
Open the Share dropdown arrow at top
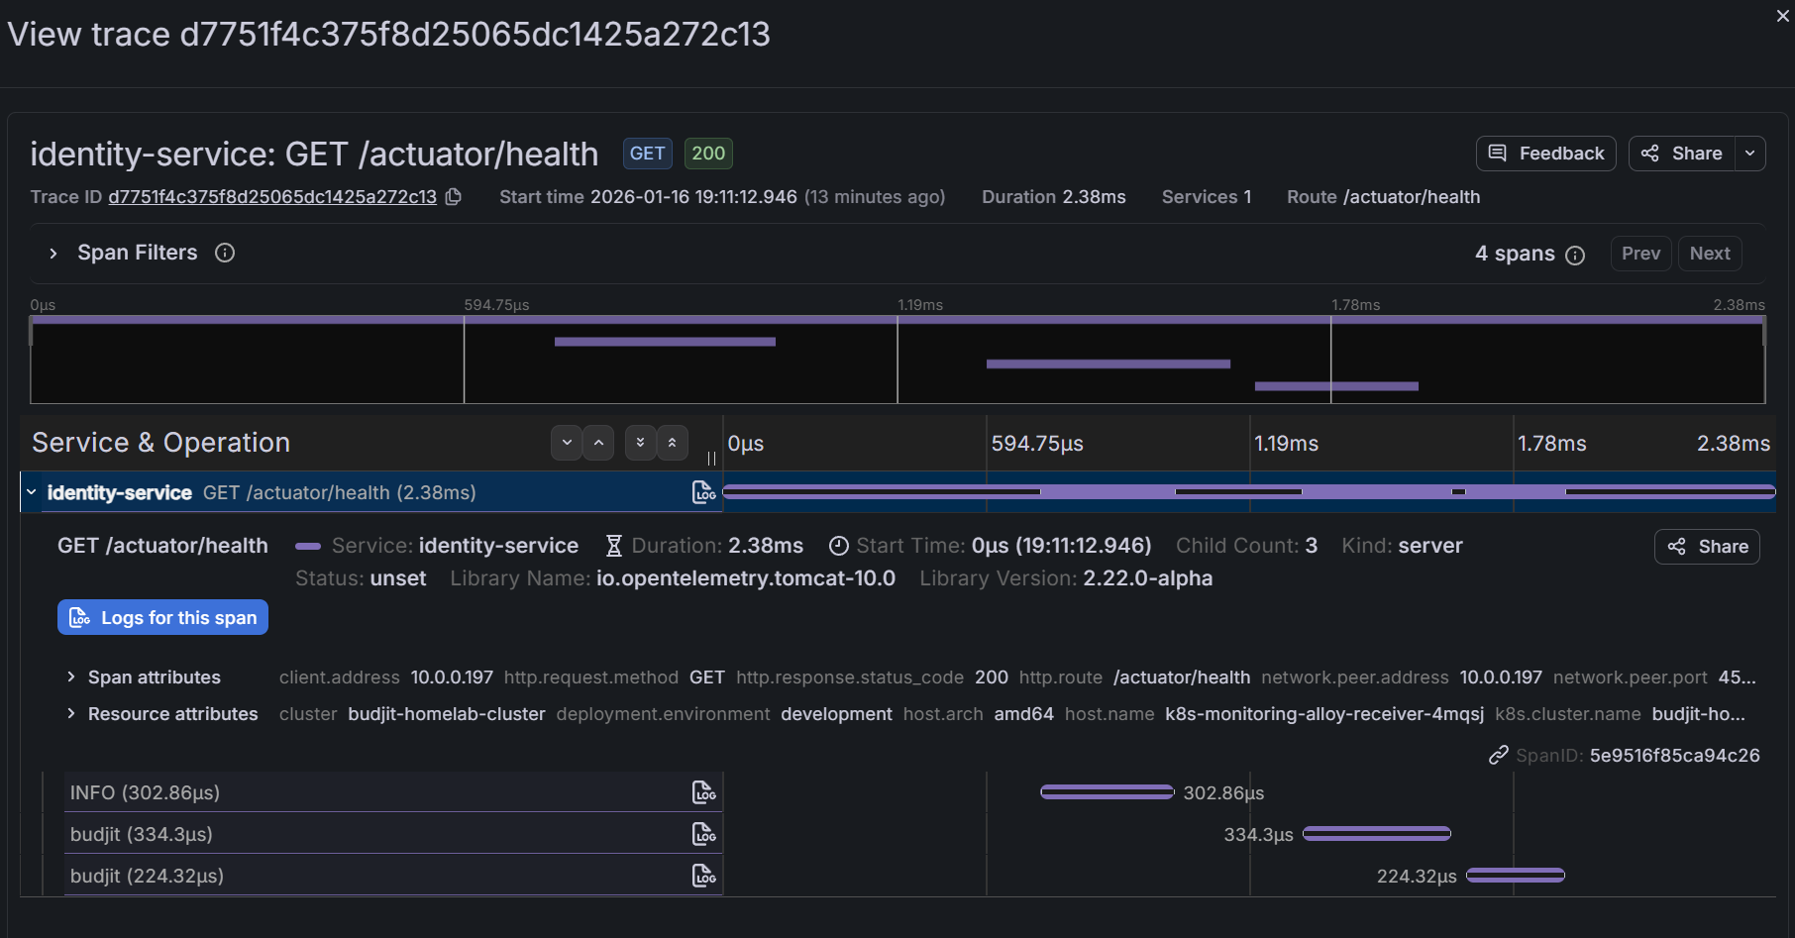(1750, 154)
